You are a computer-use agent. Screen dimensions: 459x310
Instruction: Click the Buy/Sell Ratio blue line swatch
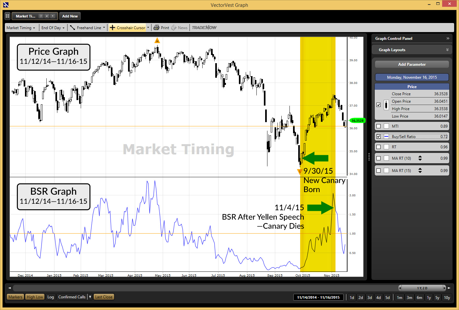[386, 137]
